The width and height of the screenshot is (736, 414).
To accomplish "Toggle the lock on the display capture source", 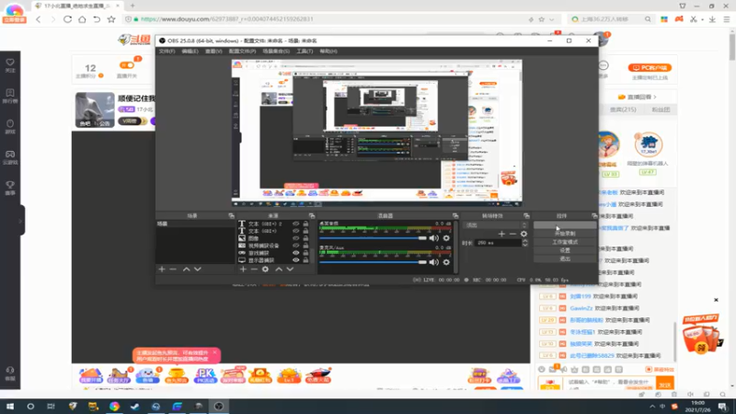I will point(305,260).
